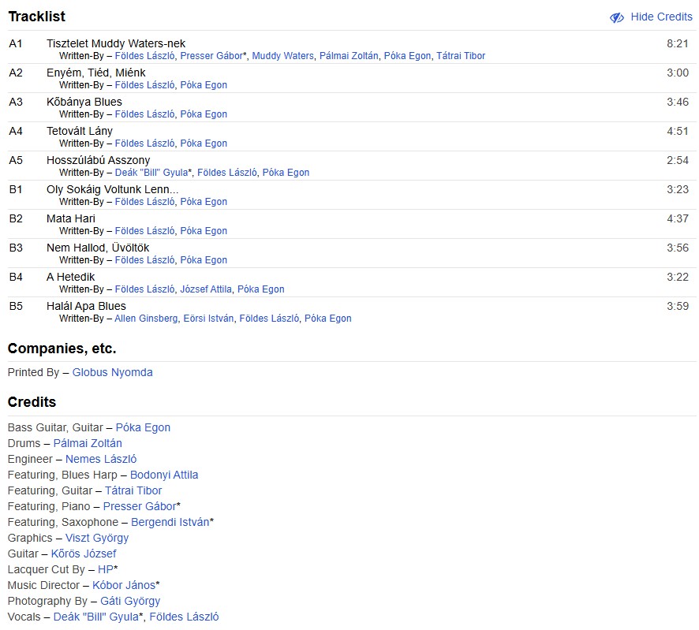
Task: Open Kőrös József guitar credit
Action: pyautogui.click(x=84, y=554)
